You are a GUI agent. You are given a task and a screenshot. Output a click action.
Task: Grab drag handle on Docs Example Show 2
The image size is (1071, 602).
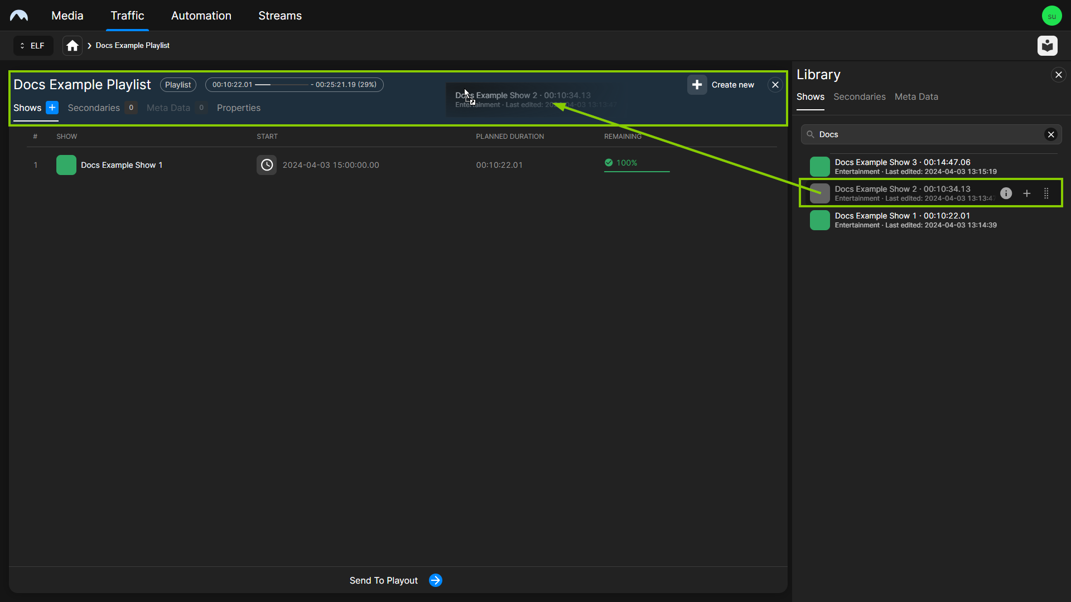(x=1046, y=193)
